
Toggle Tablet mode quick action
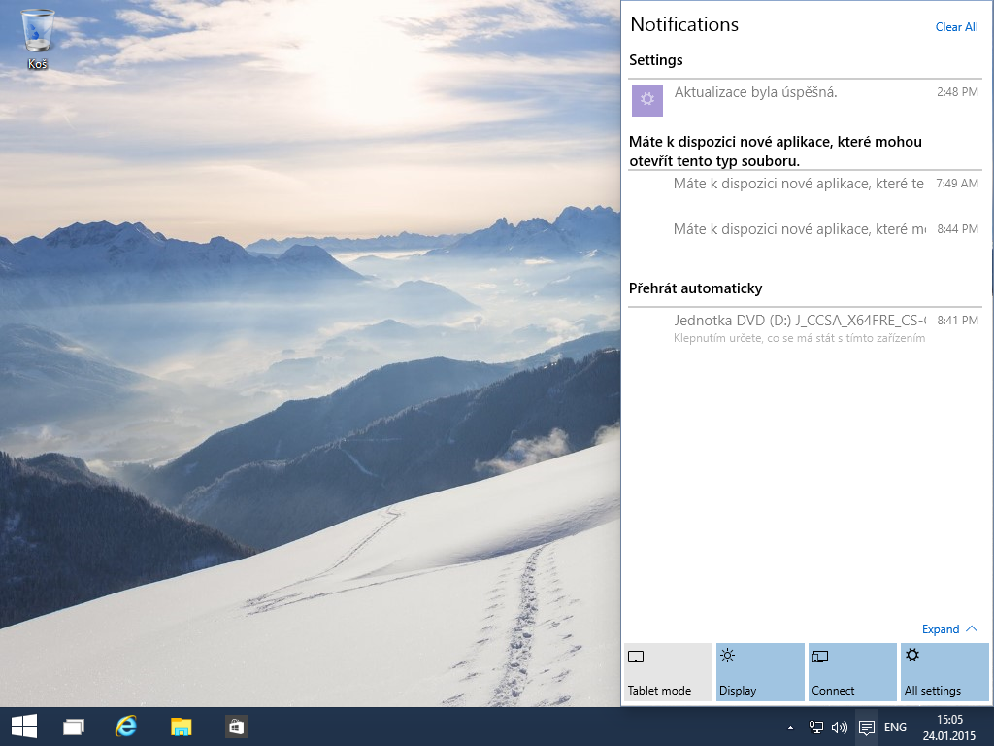pos(667,671)
